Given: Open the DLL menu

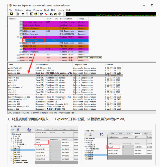Looking at the screenshot, I should pos(53,10).
